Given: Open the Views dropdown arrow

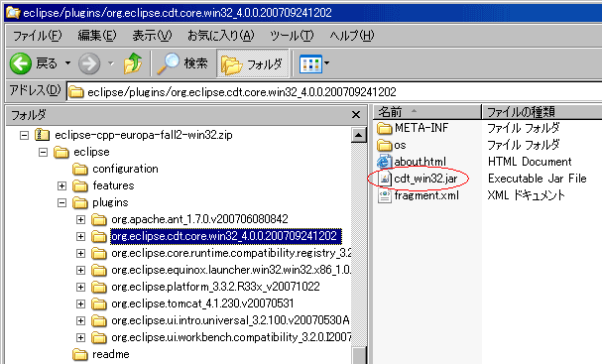Looking at the screenshot, I should [326, 62].
